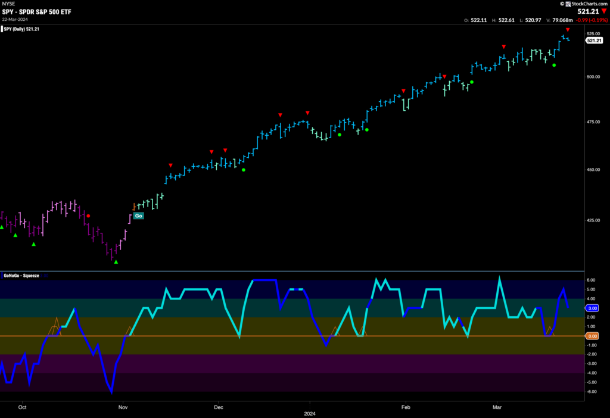
Task: Click the red down arrow beside 521.21 header price
Action: [604, 11]
